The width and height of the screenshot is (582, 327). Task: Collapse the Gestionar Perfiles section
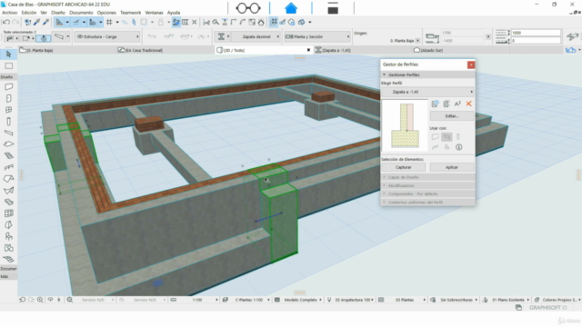point(427,74)
